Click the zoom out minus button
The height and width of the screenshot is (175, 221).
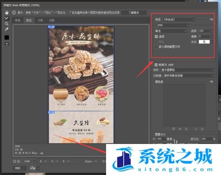tap(15, 161)
